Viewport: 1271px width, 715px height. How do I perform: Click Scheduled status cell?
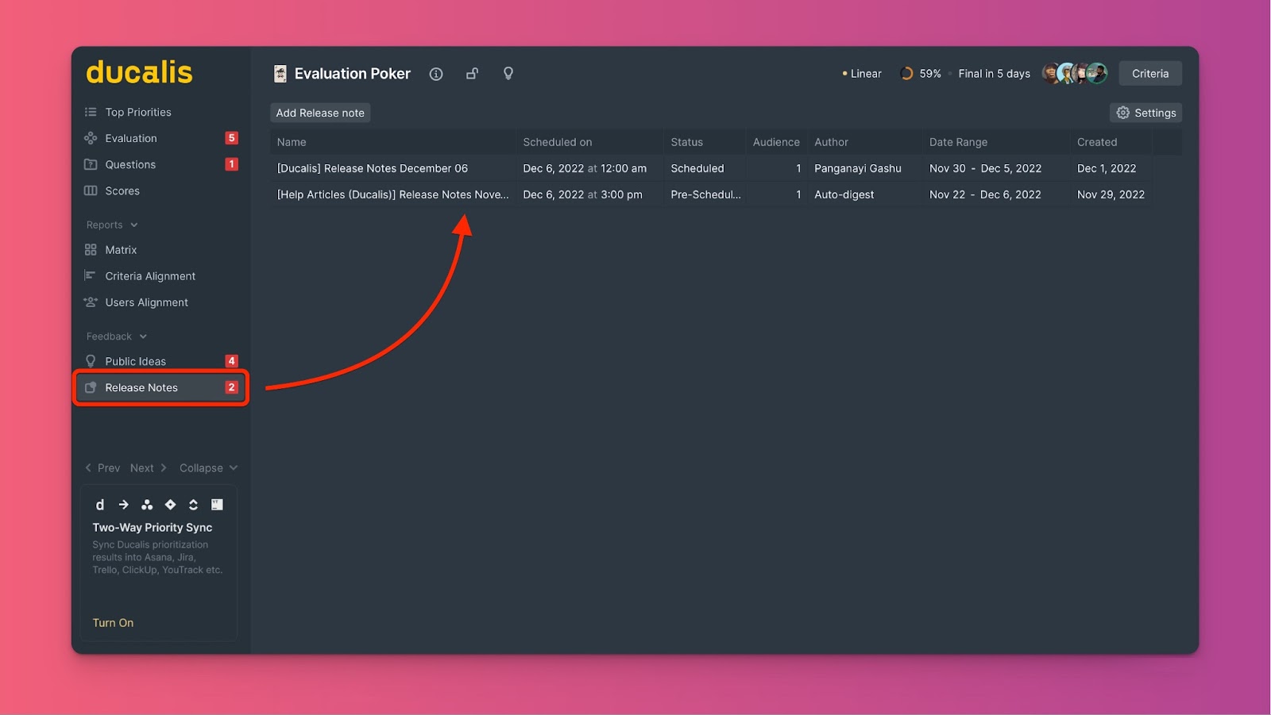coord(697,168)
